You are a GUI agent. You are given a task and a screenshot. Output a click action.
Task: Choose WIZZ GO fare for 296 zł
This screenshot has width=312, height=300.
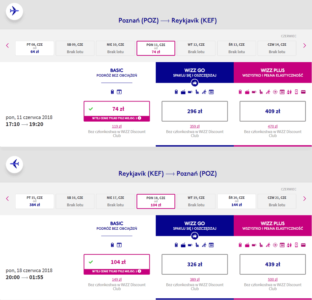click(x=194, y=111)
